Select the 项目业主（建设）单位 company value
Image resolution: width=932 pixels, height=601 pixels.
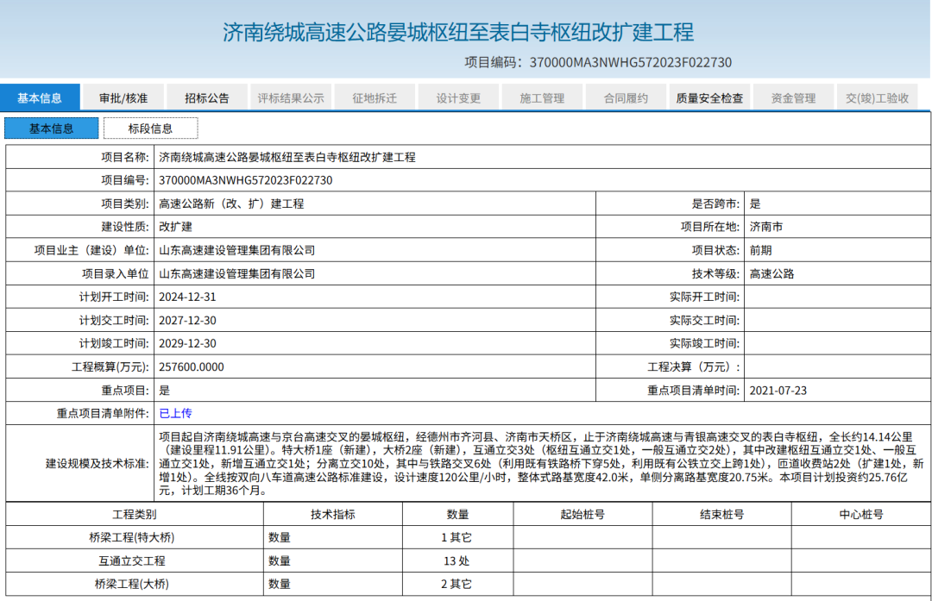(x=236, y=251)
